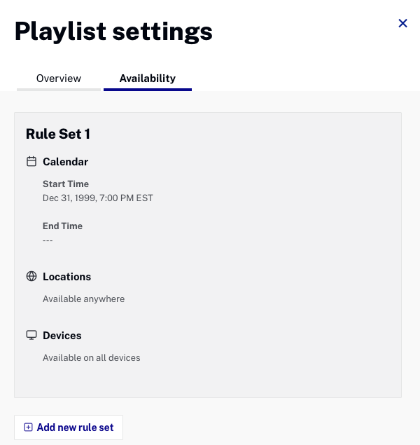Click the Available on all devices text
Image resolution: width=420 pixels, height=445 pixels.
coord(92,357)
